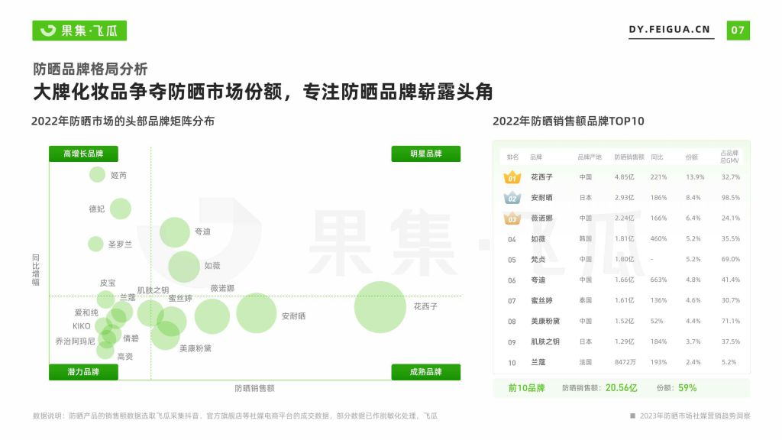
Task: Click the 460% growth value
Action: (658, 239)
